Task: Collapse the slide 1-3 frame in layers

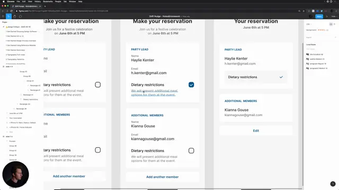Action: tap(4, 66)
